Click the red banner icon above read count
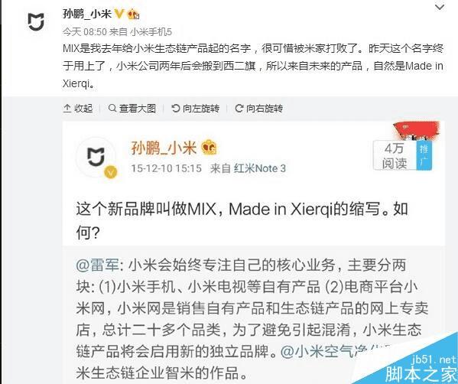The image size is (458, 384). pyautogui.click(x=417, y=130)
